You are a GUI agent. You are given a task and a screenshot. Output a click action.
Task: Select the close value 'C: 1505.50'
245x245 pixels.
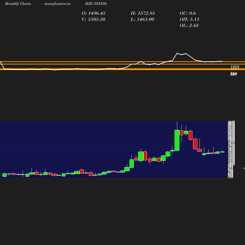point(94,20)
